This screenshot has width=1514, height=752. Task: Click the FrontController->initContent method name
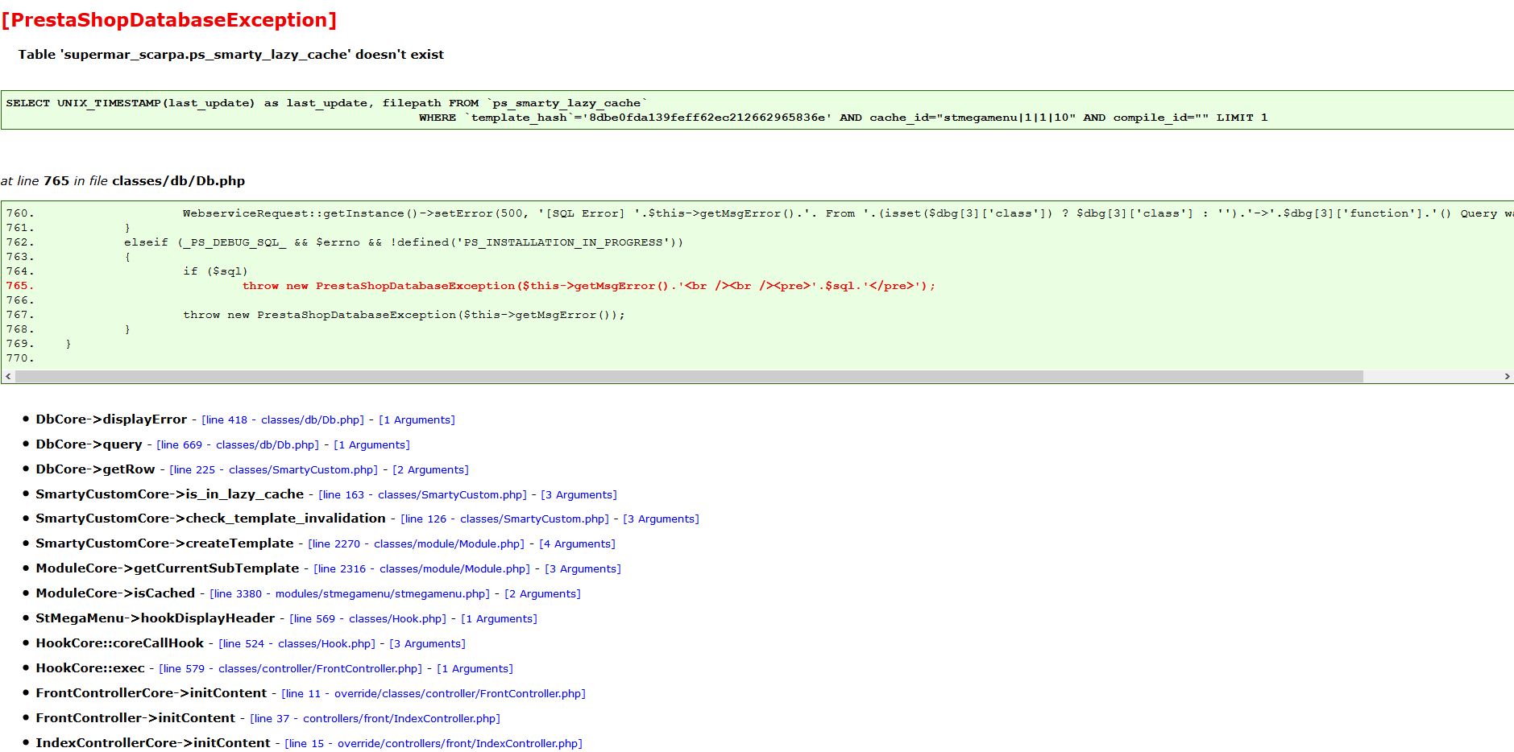coord(135,718)
